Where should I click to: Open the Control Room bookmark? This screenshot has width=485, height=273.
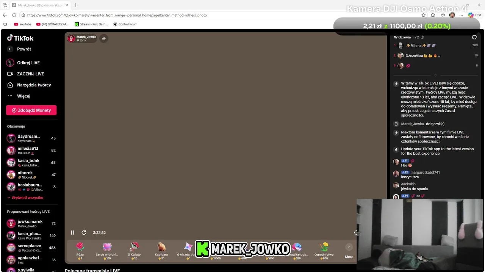click(x=125, y=24)
